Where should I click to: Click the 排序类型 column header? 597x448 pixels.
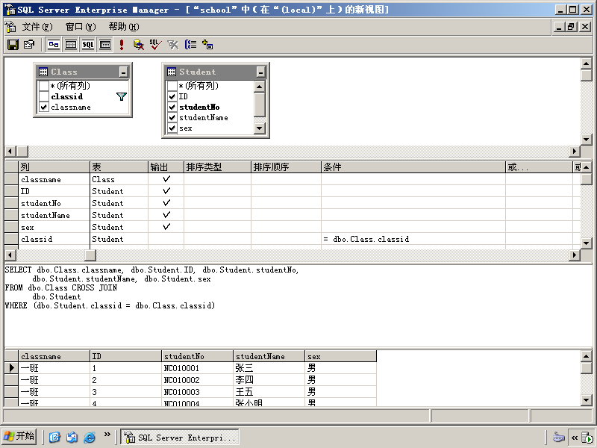217,167
